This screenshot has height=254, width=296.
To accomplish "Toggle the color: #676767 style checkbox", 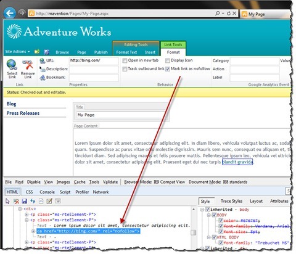I will 221,221.
